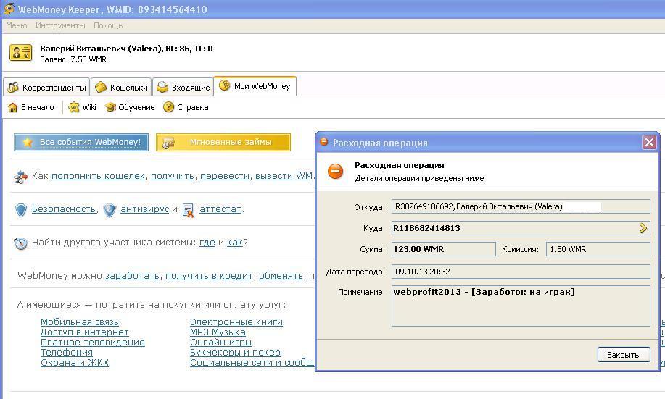This screenshot has width=665, height=399.
Task: Open the перевести link
Action: pos(225,176)
